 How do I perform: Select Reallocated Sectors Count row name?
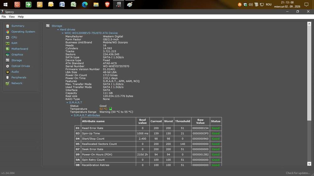click(99, 144)
